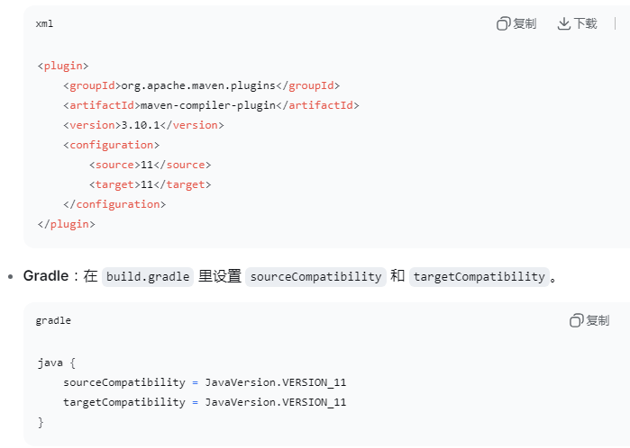
Task: Click targetCompatibility in the gradle code block
Action: (x=123, y=402)
